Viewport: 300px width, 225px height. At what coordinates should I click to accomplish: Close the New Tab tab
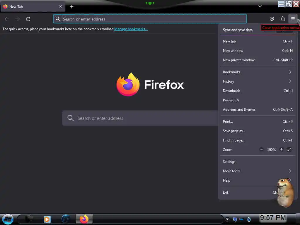coord(61,6)
